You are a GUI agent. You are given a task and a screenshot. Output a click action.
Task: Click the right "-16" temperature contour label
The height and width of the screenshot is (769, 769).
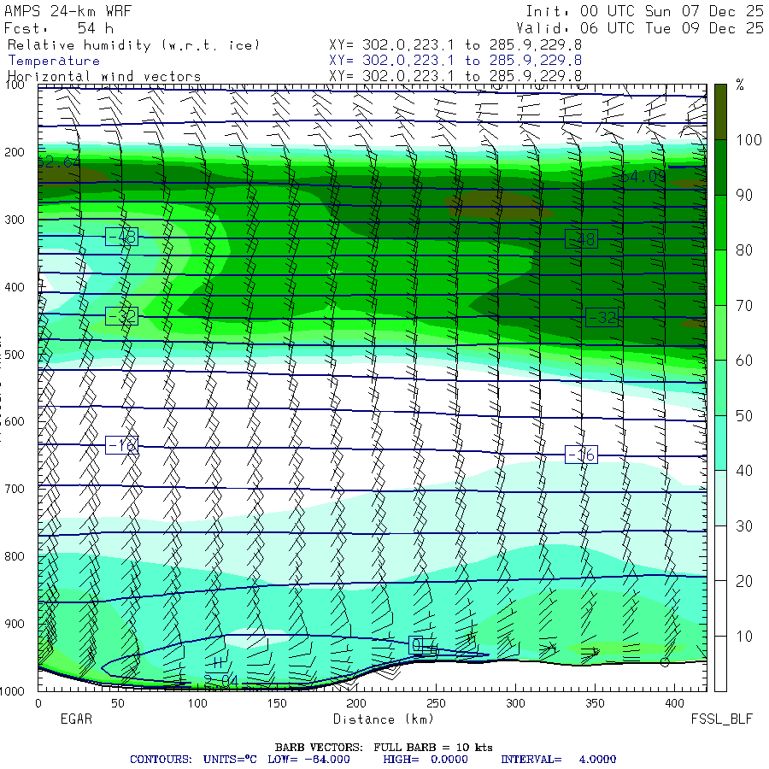(x=581, y=455)
